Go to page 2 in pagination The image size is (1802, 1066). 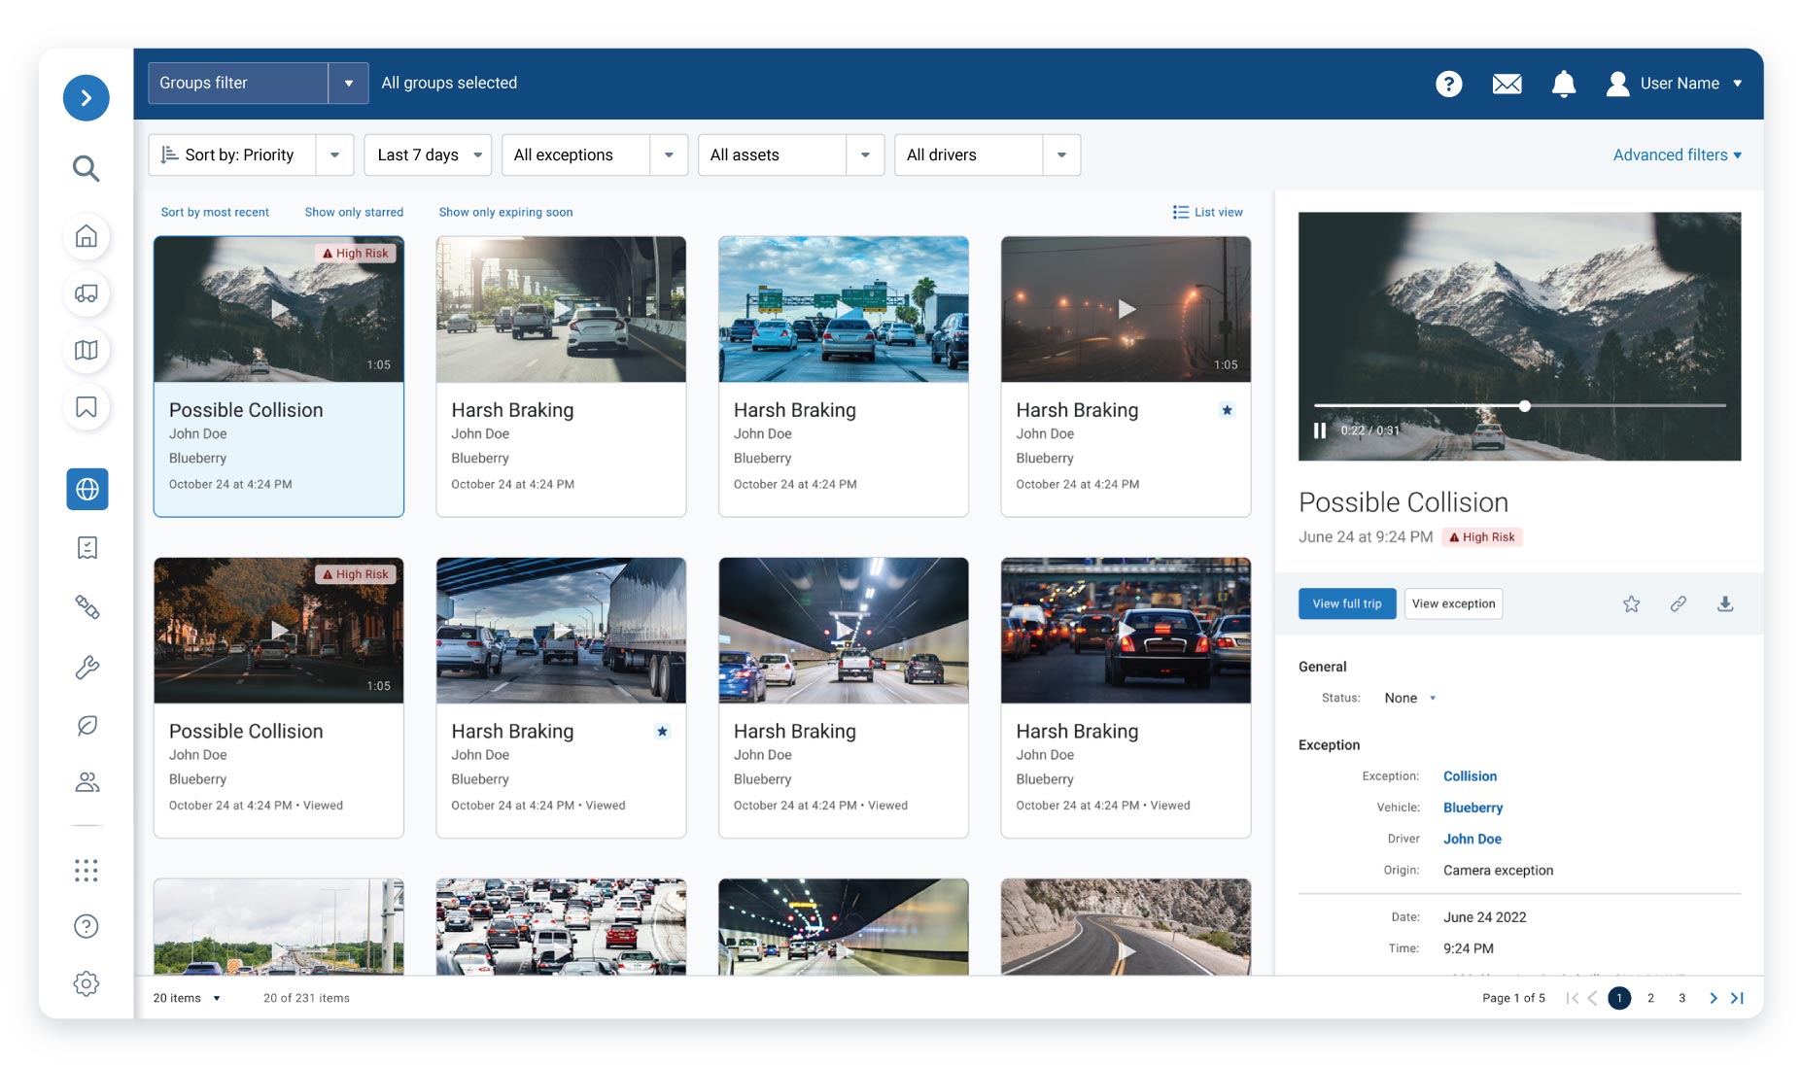1650,998
